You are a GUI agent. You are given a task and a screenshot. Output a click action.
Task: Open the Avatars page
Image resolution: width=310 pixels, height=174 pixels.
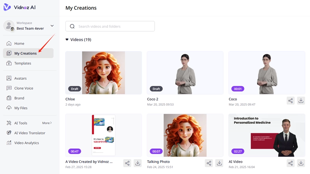point(20,78)
